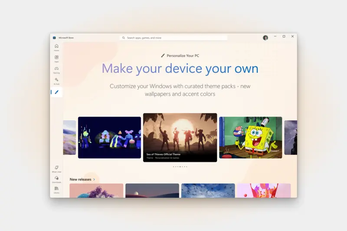Open What's new from the sidebar

point(56,168)
